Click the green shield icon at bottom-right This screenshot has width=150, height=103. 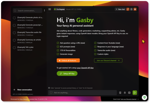[144, 97]
